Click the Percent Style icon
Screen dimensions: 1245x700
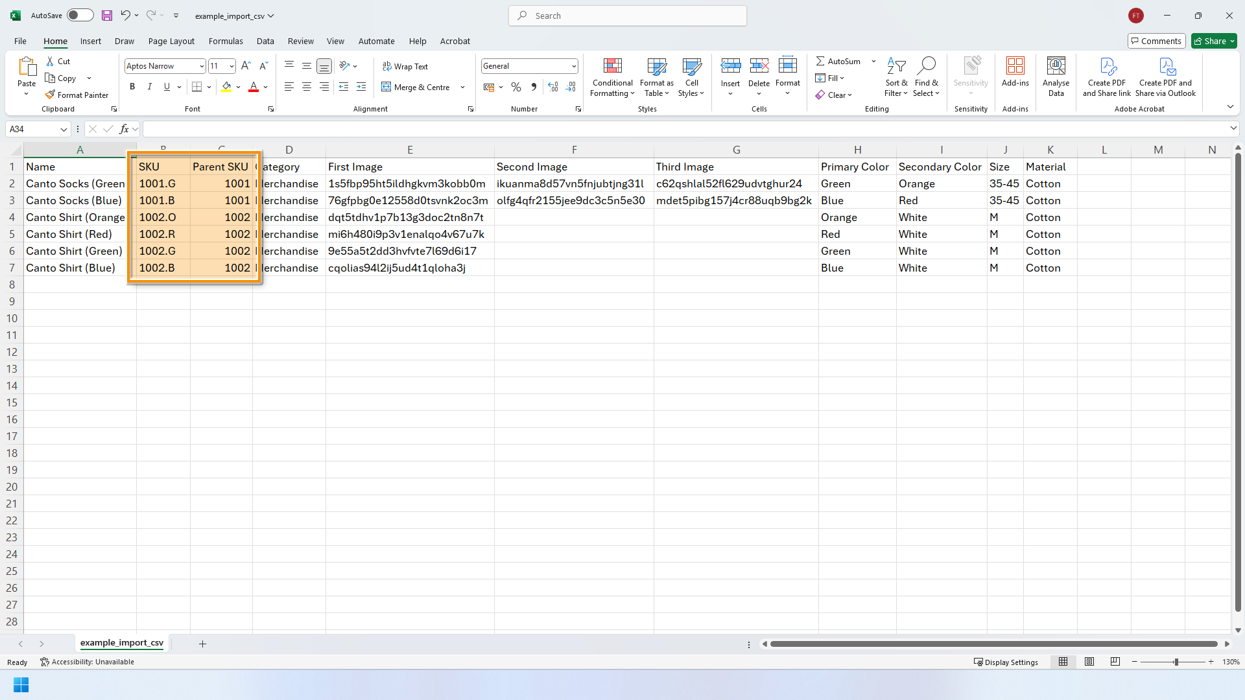click(x=516, y=87)
